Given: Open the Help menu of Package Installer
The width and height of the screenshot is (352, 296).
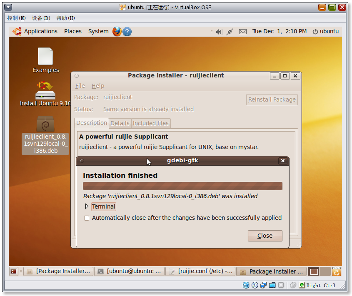Looking at the screenshot, I should pos(98,86).
